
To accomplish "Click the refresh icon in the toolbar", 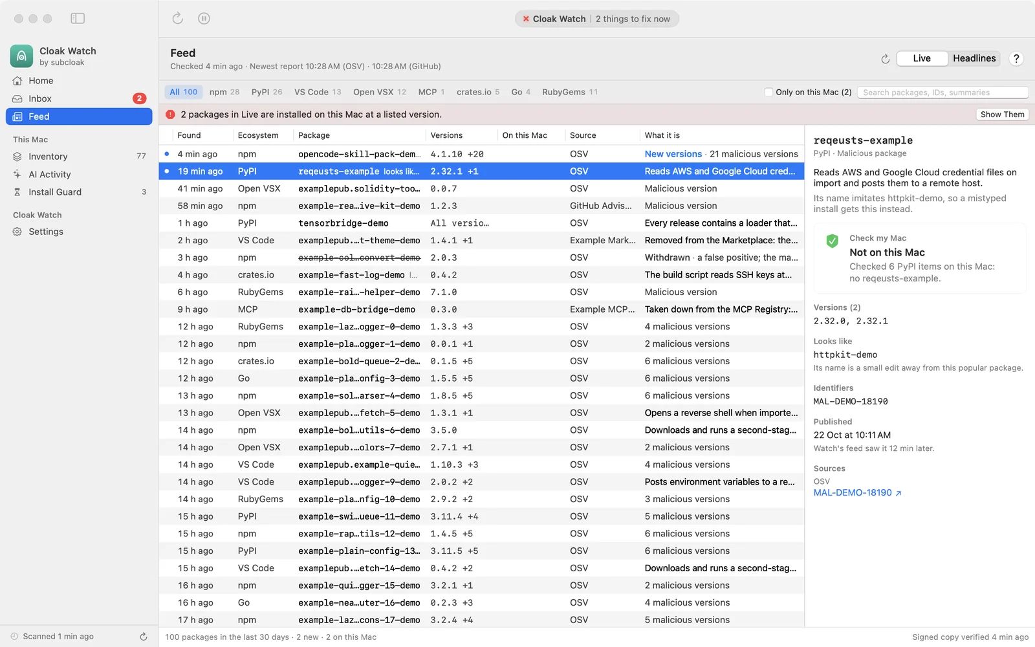I will tap(178, 19).
